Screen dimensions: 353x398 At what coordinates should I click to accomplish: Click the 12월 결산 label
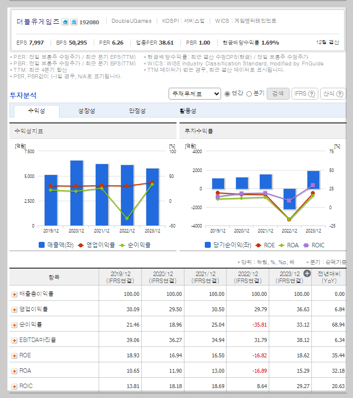click(328, 43)
